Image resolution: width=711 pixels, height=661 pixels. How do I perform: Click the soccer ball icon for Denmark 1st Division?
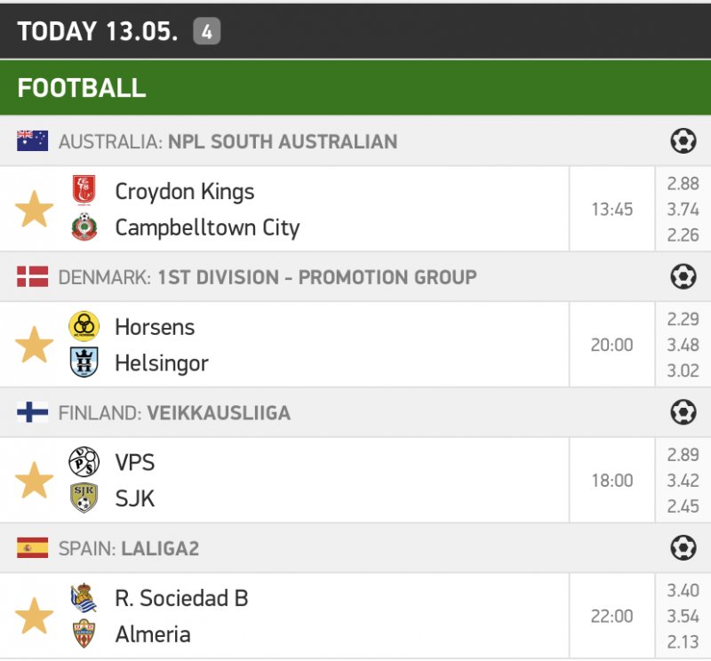pyautogui.click(x=683, y=277)
